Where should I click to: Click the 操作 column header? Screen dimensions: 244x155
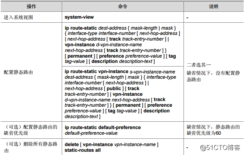pos(31,6)
